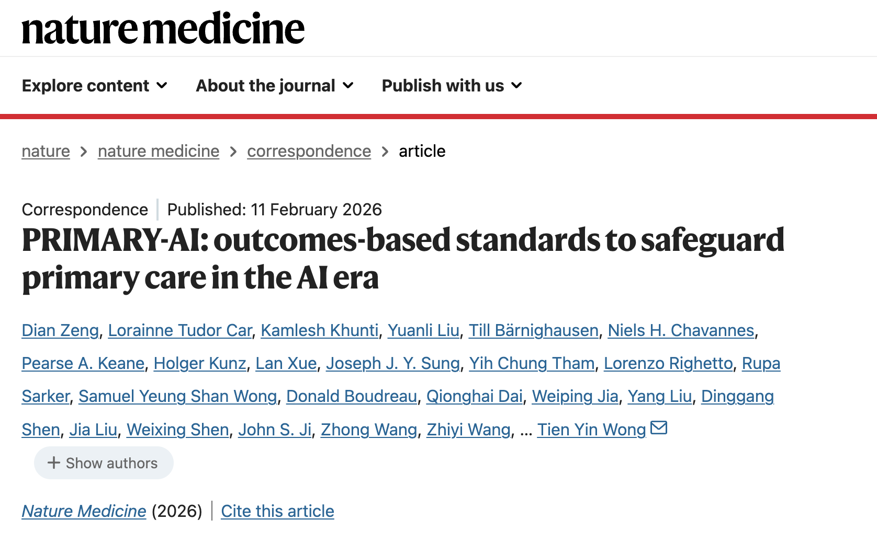The width and height of the screenshot is (877, 554).
Task: Open the Cite this article link
Action: click(277, 511)
